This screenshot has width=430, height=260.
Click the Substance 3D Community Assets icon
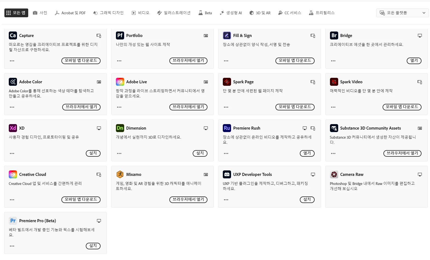[x=334, y=128]
